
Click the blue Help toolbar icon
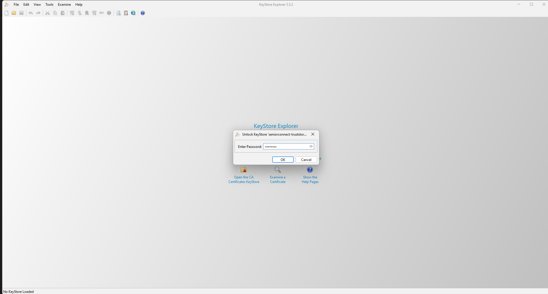click(143, 13)
